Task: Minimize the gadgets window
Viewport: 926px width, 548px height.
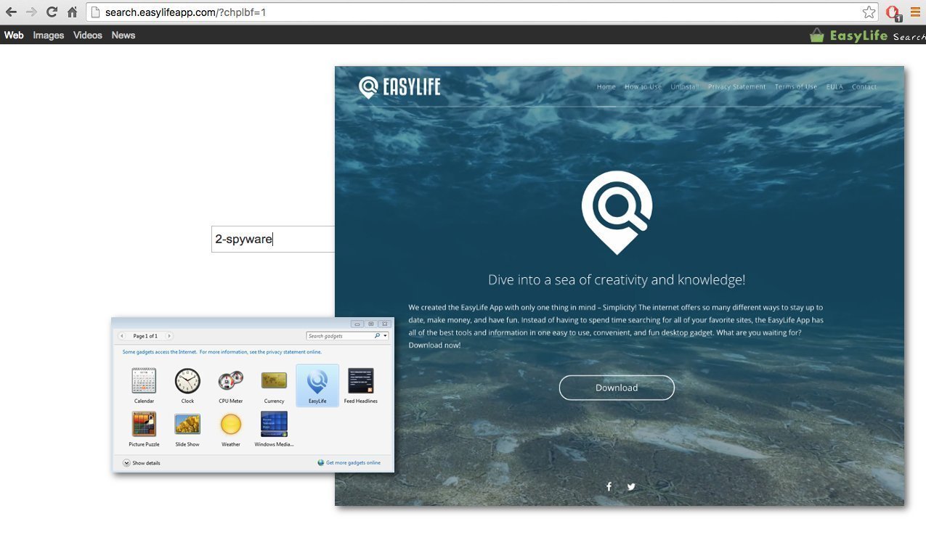Action: point(356,324)
